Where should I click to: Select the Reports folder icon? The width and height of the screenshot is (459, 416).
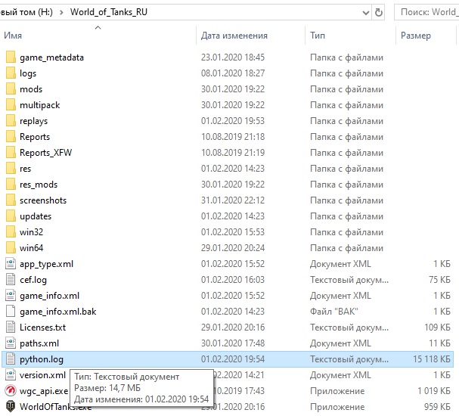(x=11, y=136)
